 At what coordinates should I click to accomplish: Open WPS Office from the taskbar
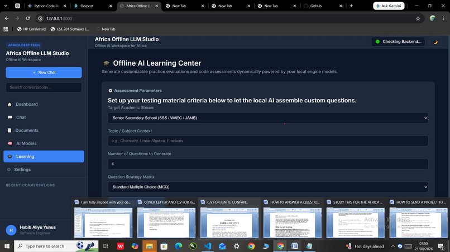tap(121, 246)
